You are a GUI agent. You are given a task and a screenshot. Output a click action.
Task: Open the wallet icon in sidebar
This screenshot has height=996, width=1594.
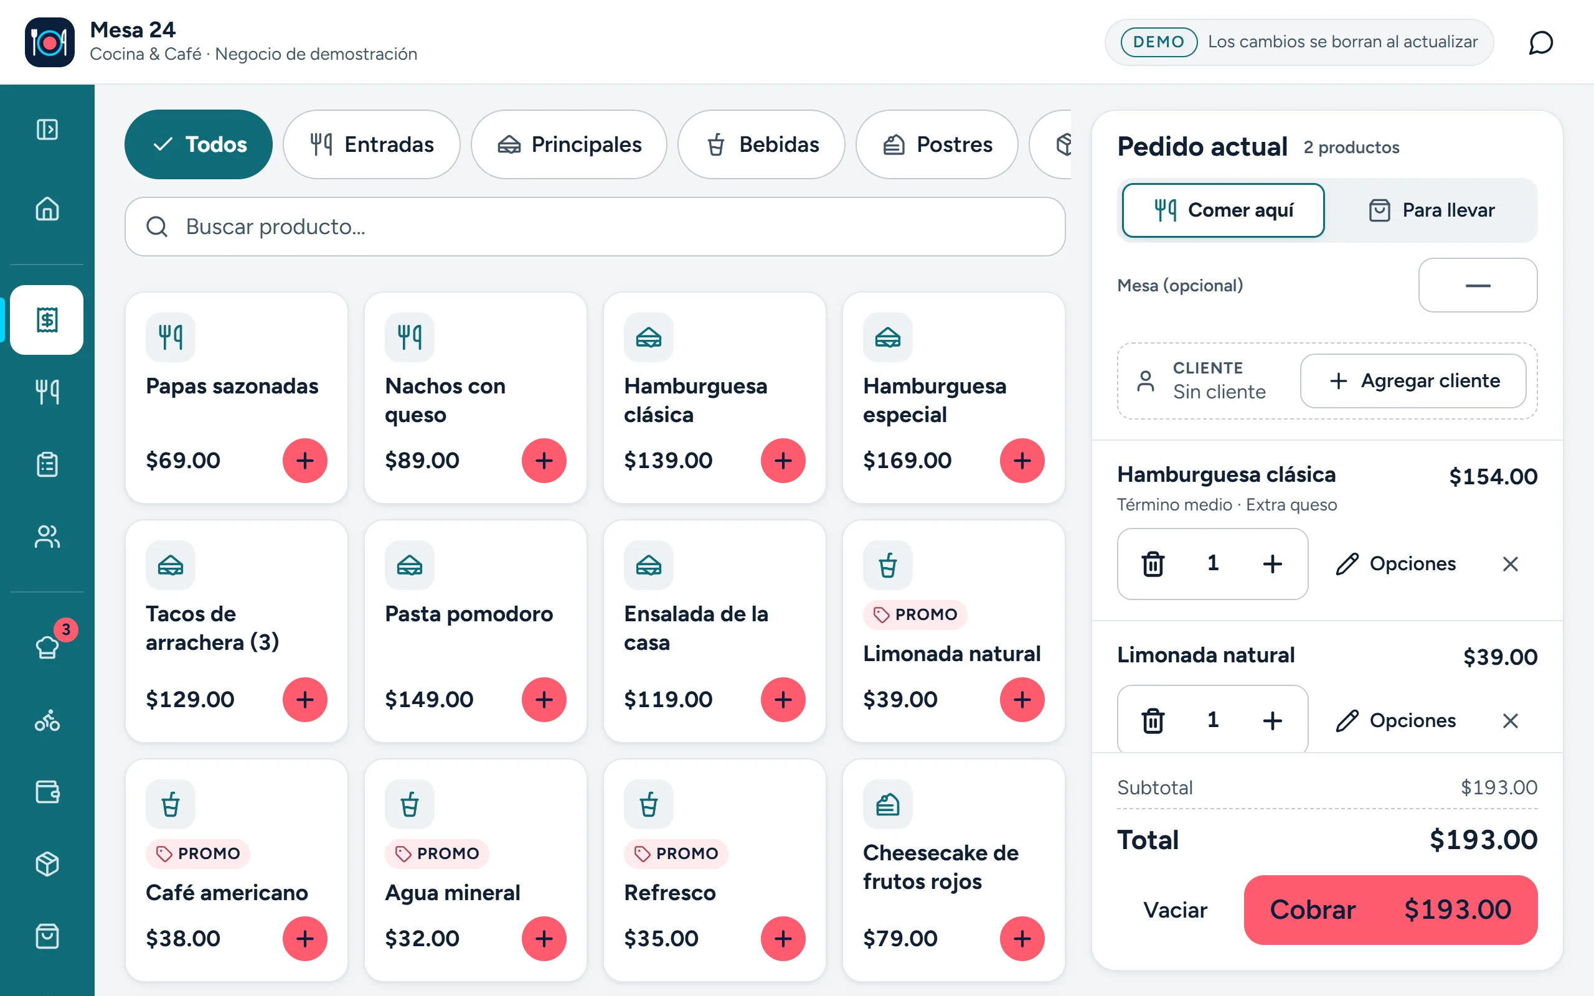47,792
